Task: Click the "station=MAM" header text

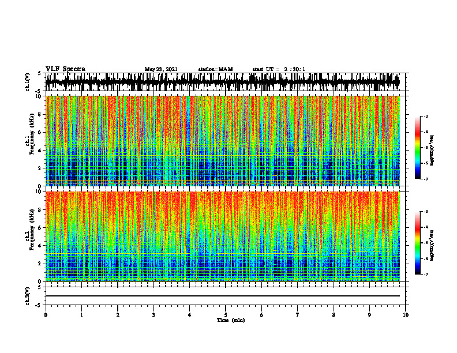Action: click(216, 69)
